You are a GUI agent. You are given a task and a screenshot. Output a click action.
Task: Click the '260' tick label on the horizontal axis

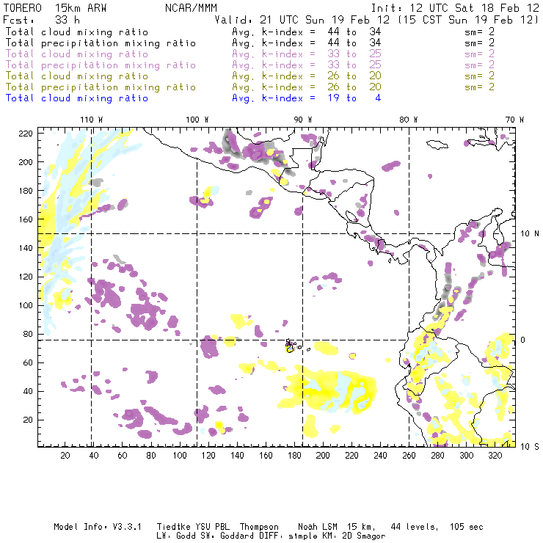tap(409, 456)
